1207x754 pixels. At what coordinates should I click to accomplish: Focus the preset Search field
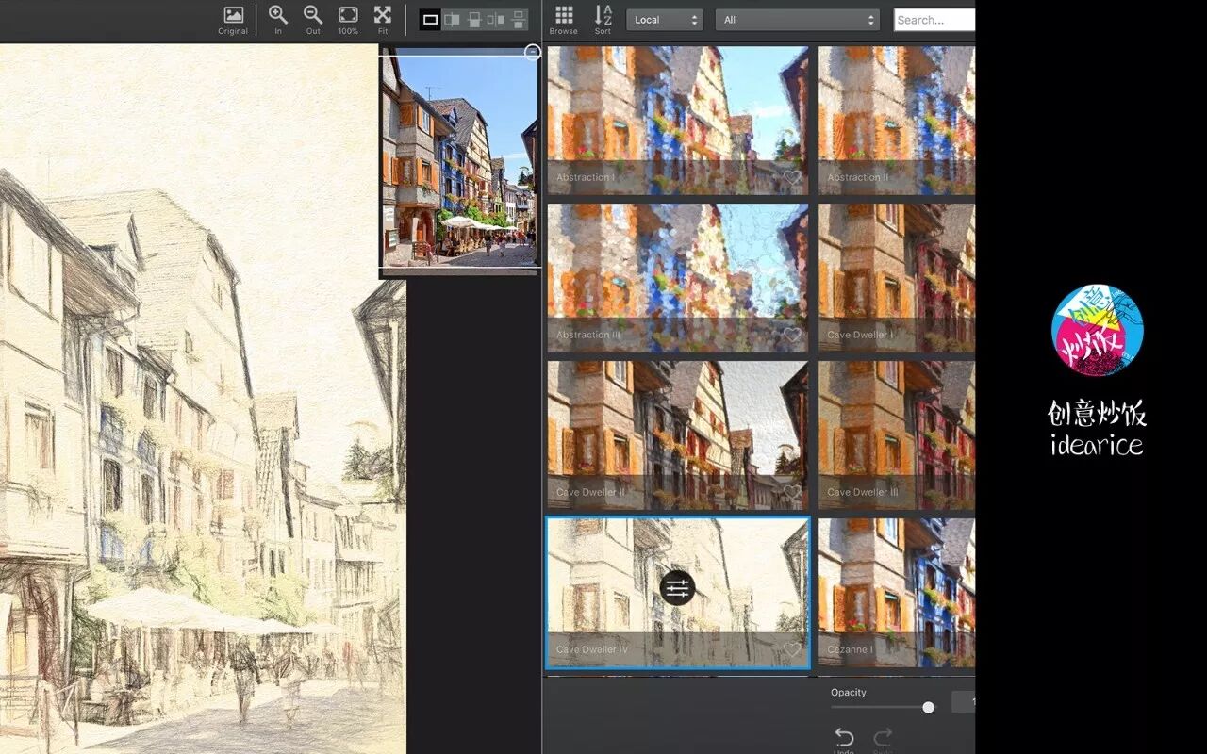(x=934, y=20)
